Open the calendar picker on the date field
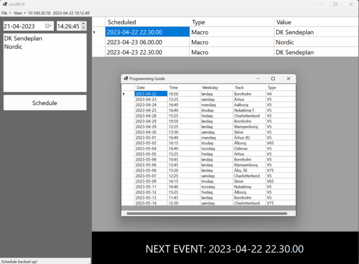The width and height of the screenshot is (359, 264). tap(48, 26)
